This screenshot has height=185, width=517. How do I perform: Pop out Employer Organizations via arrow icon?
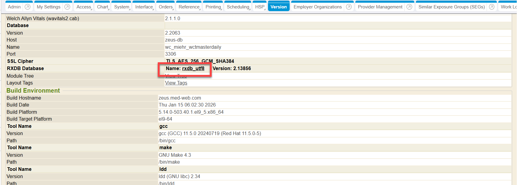[x=349, y=7]
